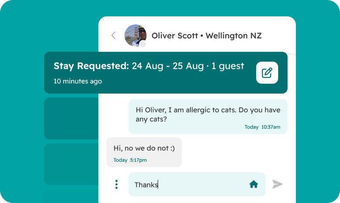Image resolution: width=340 pixels, height=203 pixels.
Task: Click the Today 10:37am timestamp
Action: point(262,127)
